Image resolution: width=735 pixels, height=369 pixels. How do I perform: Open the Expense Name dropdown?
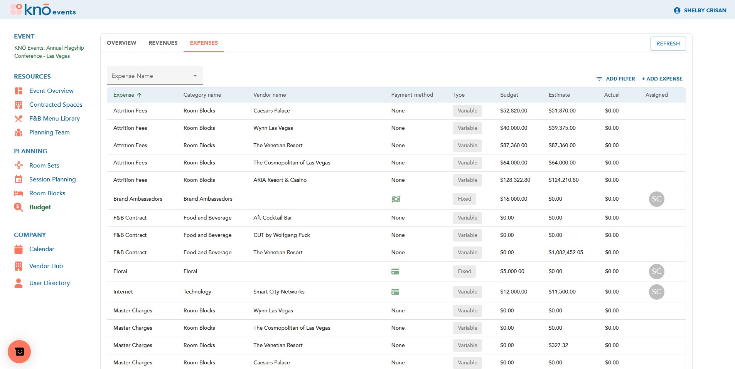[x=155, y=76]
